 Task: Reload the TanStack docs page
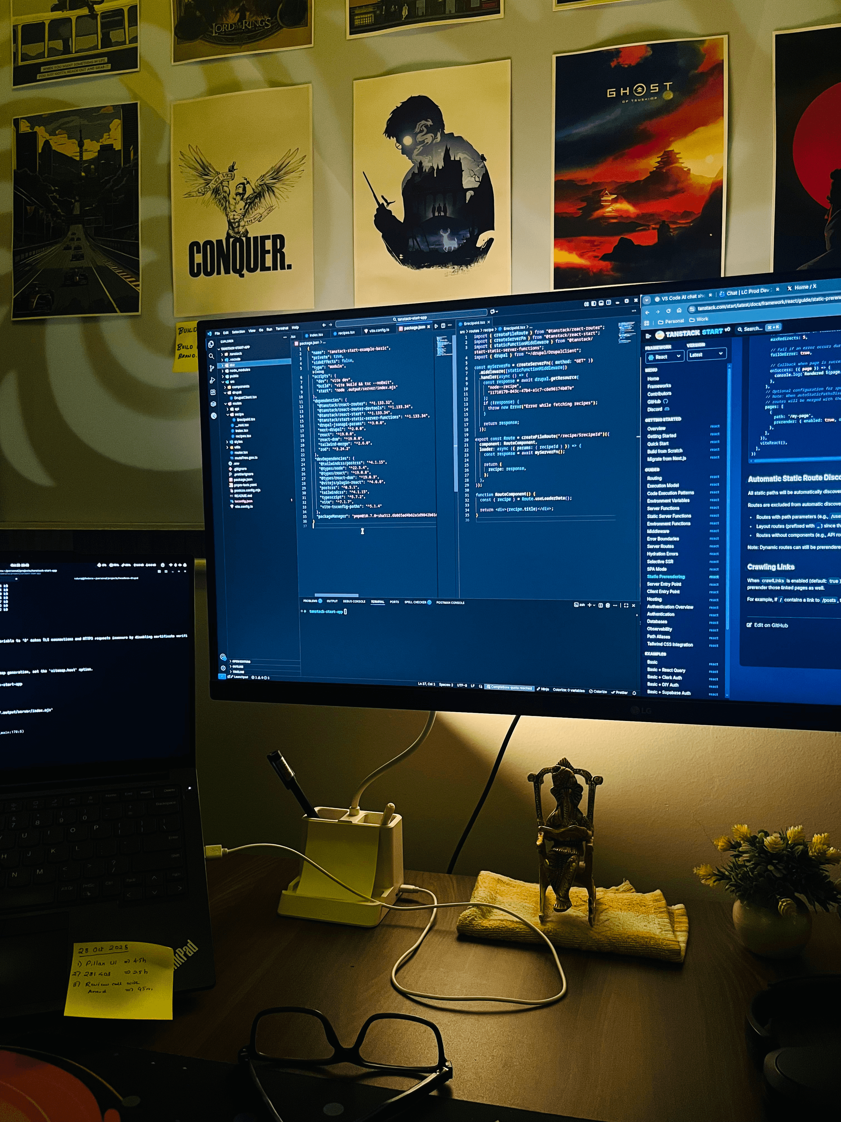pyautogui.click(x=668, y=311)
